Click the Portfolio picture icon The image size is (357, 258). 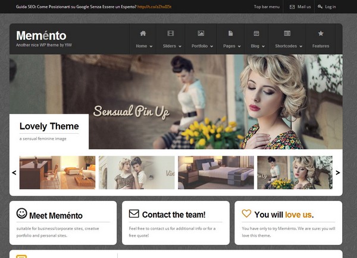coord(201,33)
